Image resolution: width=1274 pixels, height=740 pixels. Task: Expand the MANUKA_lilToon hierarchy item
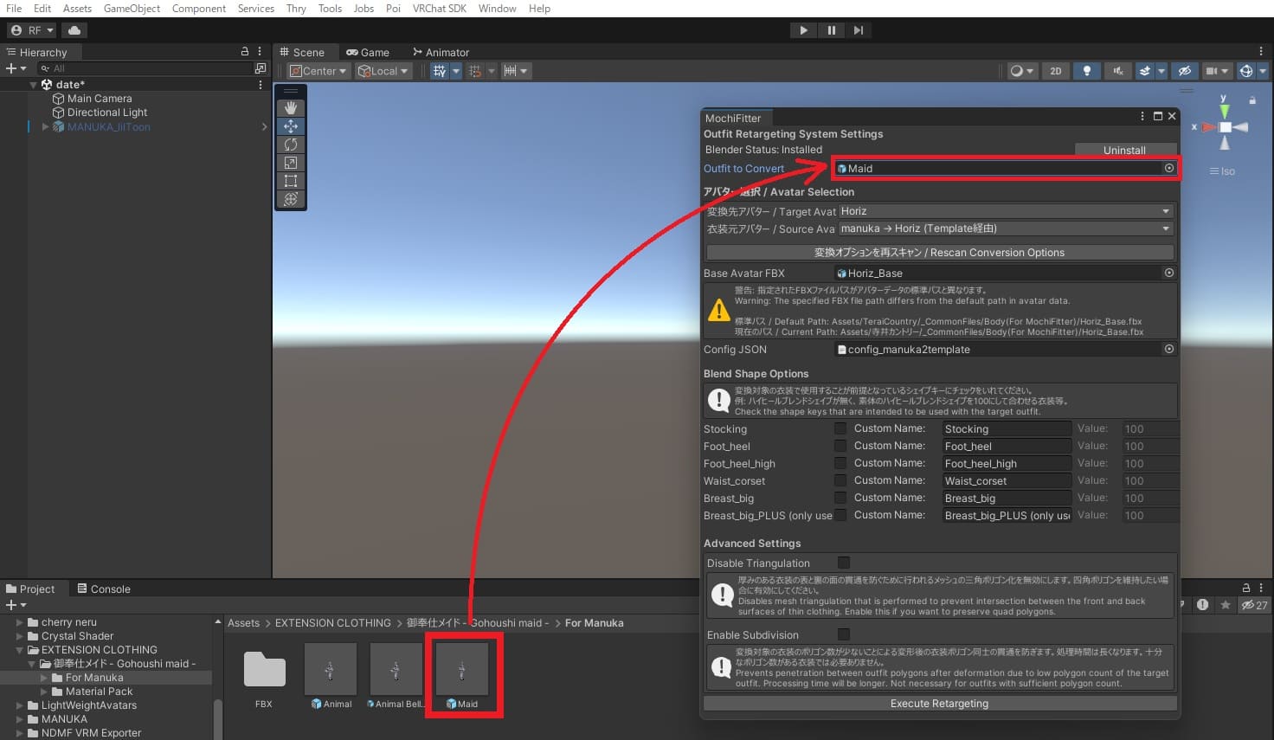point(45,127)
